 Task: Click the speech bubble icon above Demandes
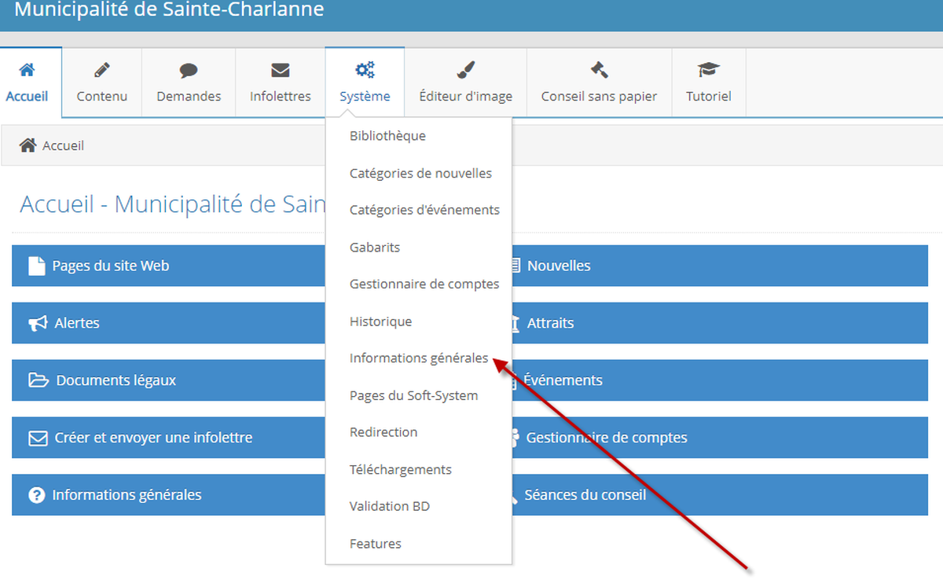click(189, 70)
